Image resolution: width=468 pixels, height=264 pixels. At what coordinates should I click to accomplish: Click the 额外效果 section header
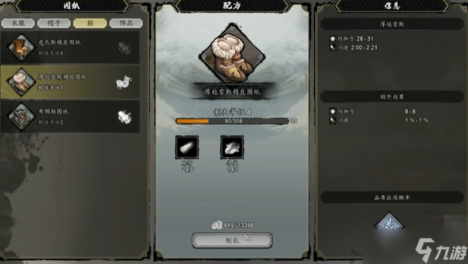391,97
